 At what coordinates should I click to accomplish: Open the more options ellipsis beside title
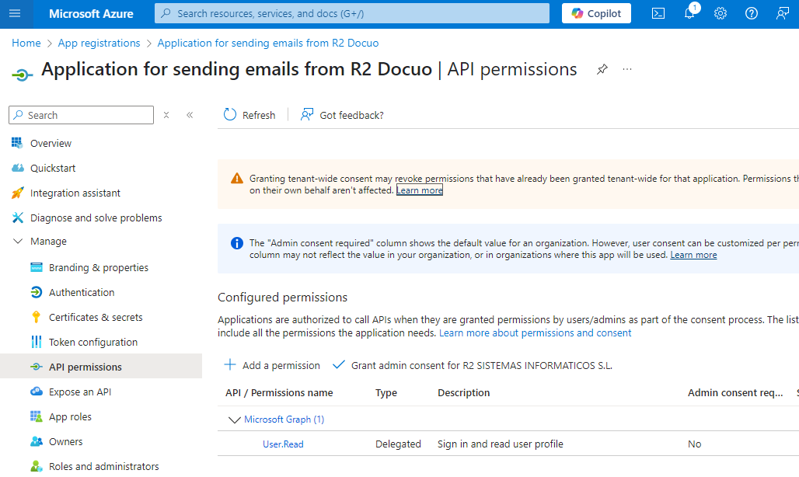tap(627, 69)
